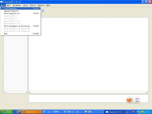Minimize the ClustalX window
The width and height of the screenshot is (152, 114).
tap(143, 2)
